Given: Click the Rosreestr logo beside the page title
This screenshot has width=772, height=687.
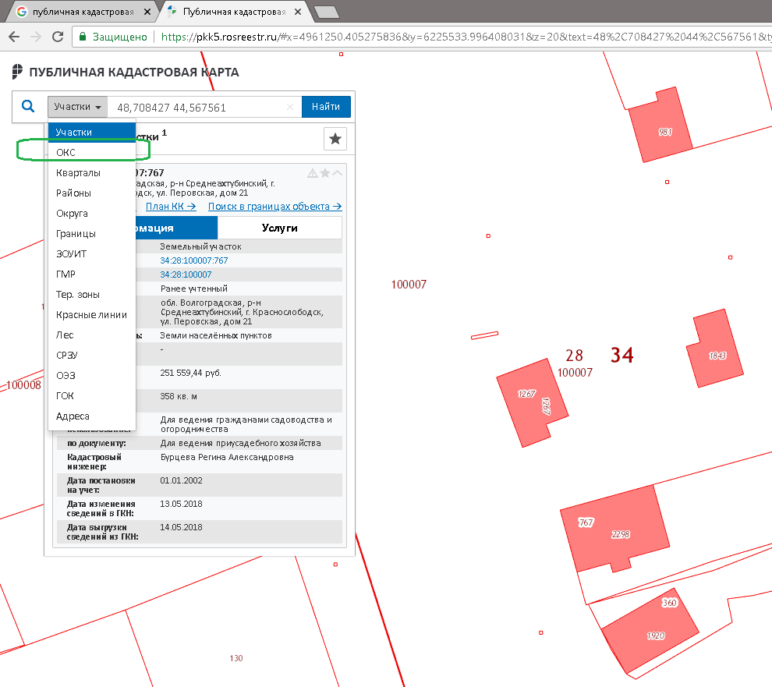Looking at the screenshot, I should tap(18, 73).
